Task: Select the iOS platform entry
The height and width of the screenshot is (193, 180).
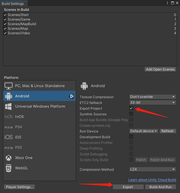Action: [x=39, y=137]
